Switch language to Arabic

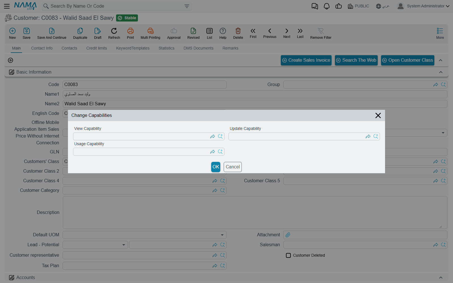point(383,6)
